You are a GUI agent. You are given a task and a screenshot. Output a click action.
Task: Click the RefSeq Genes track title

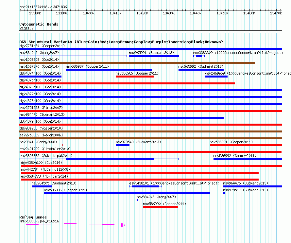click(x=33, y=217)
